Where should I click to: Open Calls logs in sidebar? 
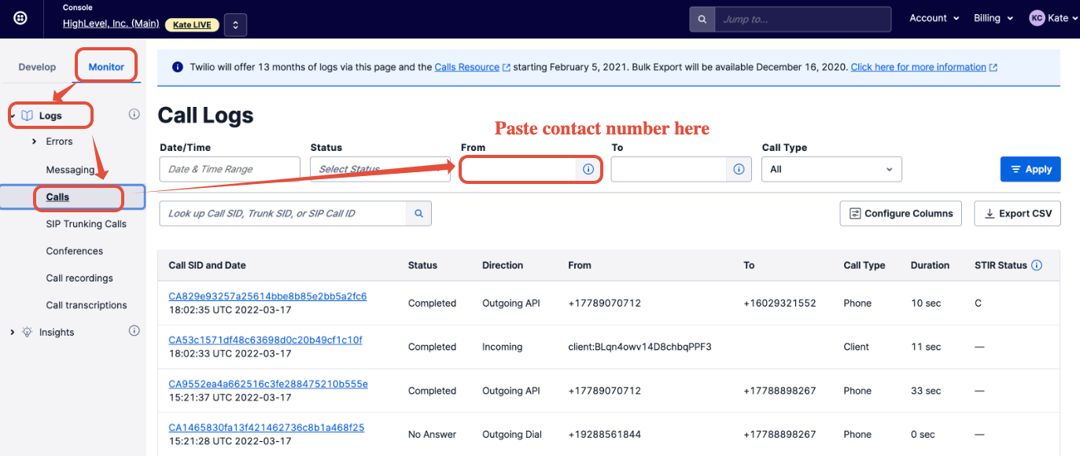coord(57,197)
